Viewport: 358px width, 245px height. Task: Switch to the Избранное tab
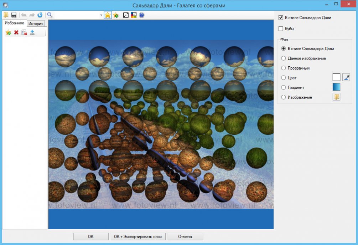[x=14, y=23]
